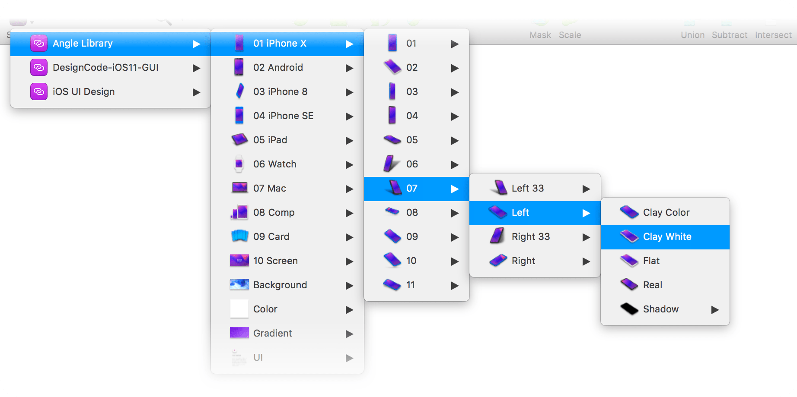Expand the Angle Library submenu arrow

[x=196, y=44]
